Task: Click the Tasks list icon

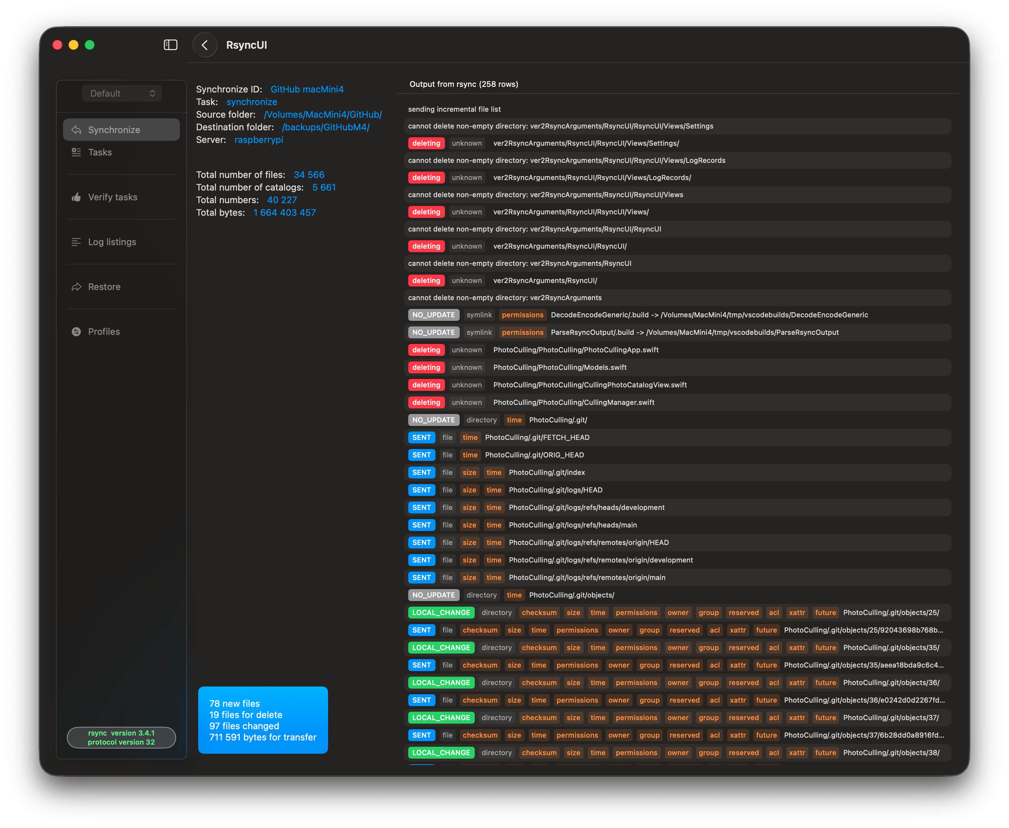Action: (76, 152)
